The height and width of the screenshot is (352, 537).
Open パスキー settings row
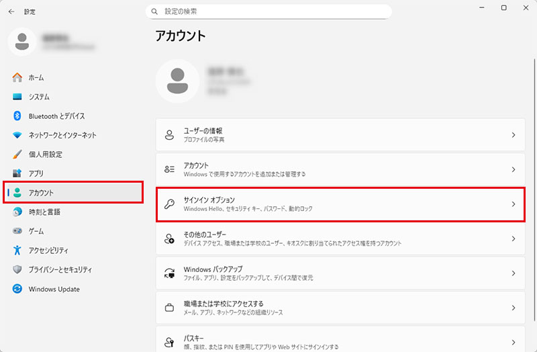(340, 339)
